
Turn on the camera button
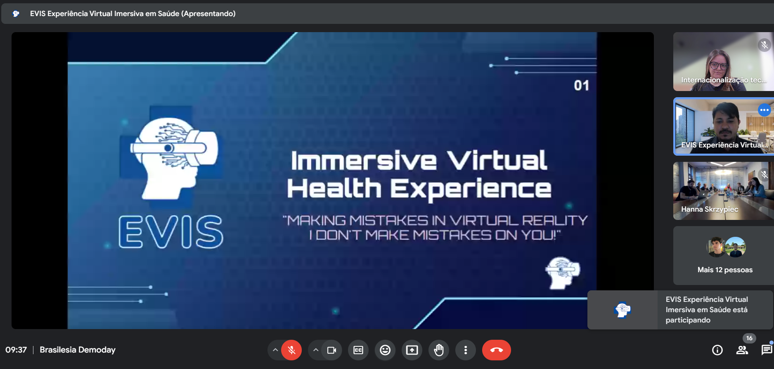click(x=331, y=350)
